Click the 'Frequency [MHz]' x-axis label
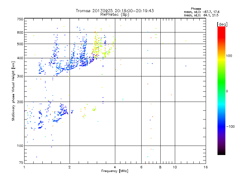Screen dimensions: 242x182 tap(115, 171)
